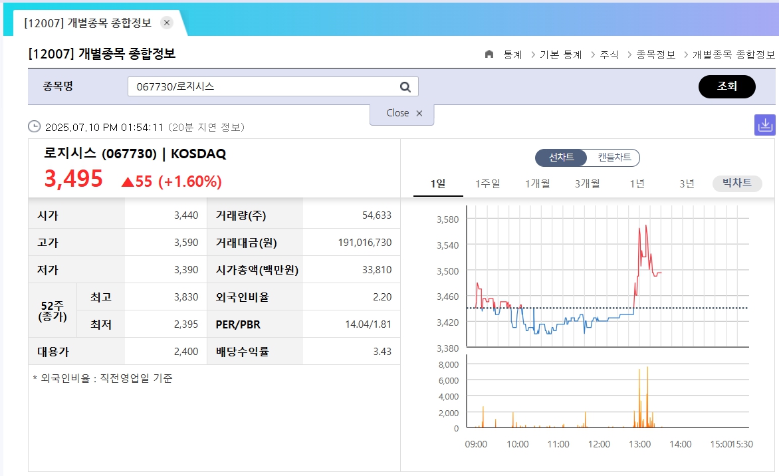This screenshot has height=476, width=779.
Task: Close the [12007] 개별종목 종합정보 tab
Action: [167, 23]
